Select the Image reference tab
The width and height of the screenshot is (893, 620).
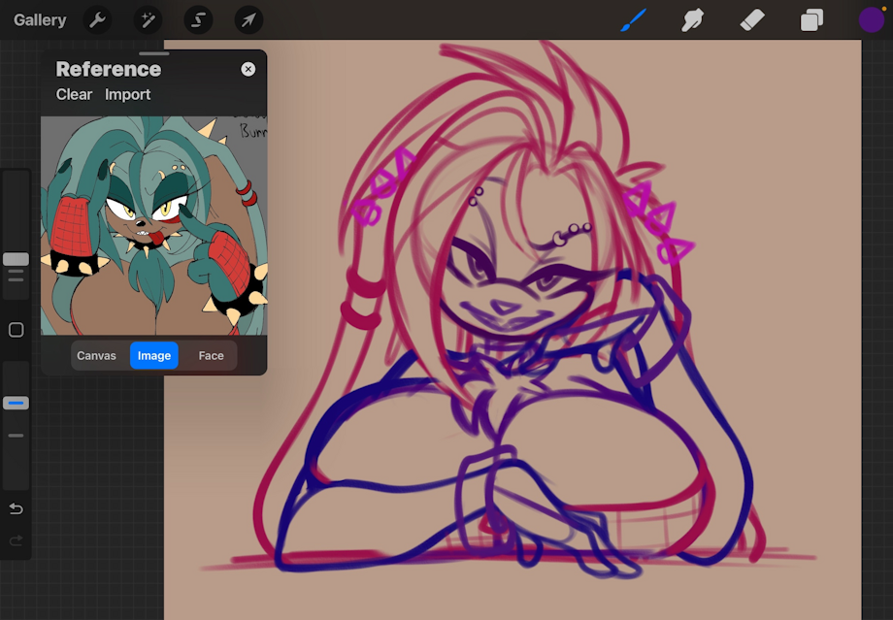pyautogui.click(x=153, y=356)
